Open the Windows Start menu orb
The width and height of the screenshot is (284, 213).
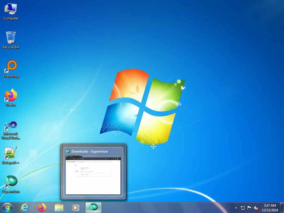7,207
